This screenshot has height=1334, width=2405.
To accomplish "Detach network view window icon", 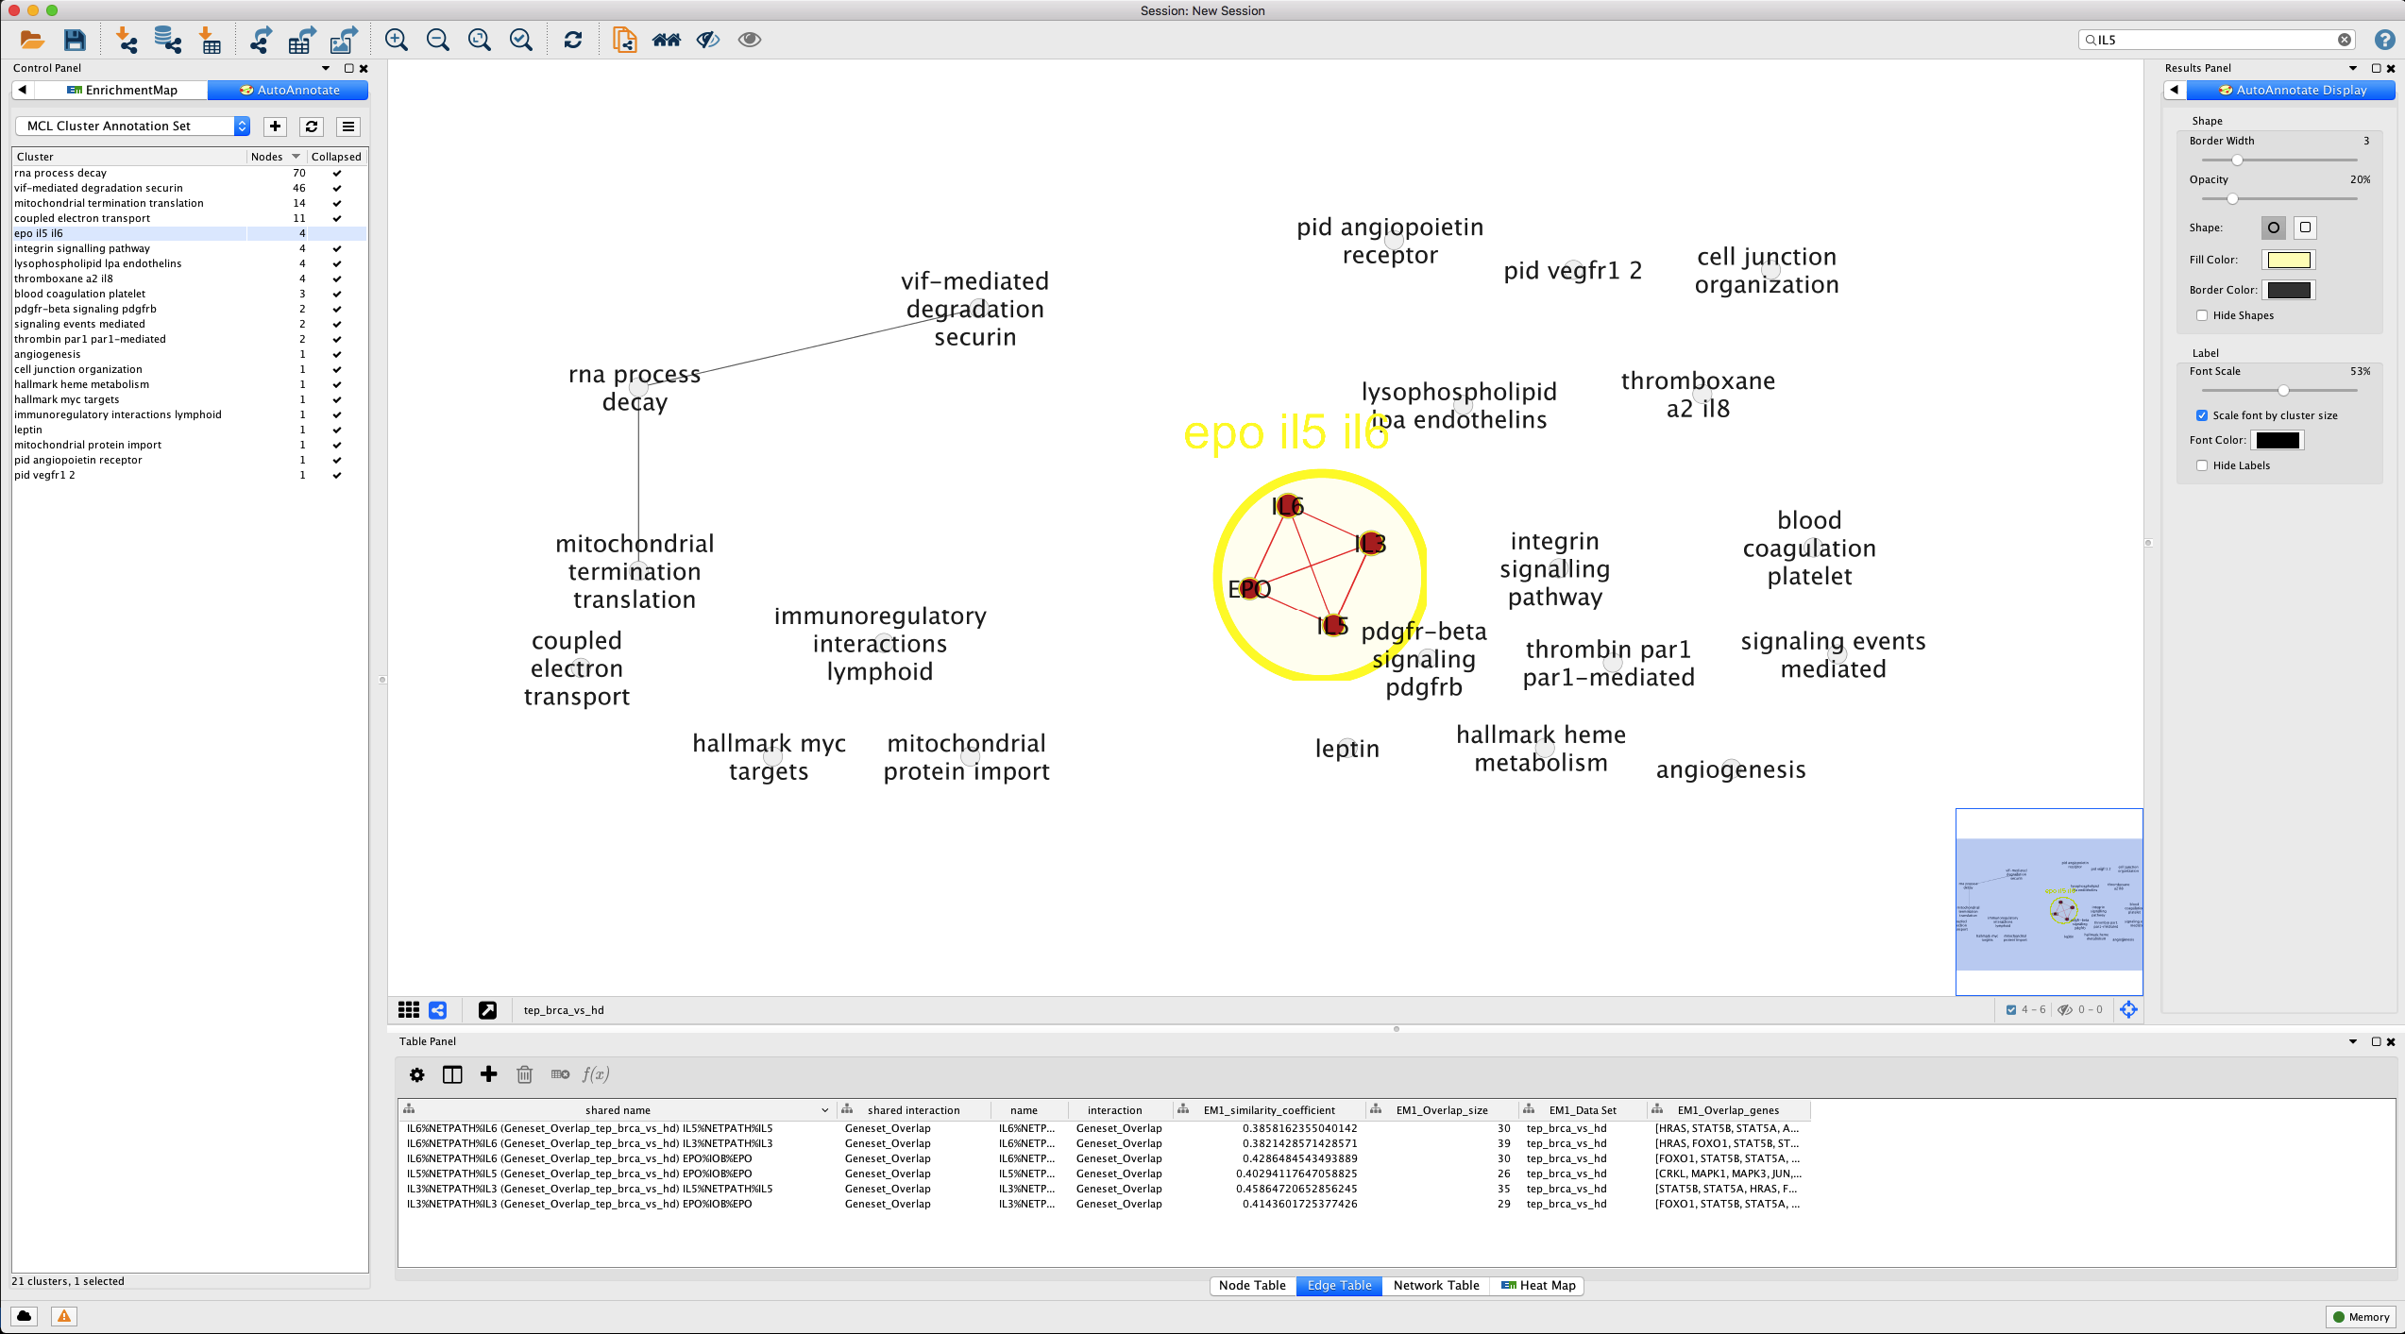I will (x=487, y=1010).
